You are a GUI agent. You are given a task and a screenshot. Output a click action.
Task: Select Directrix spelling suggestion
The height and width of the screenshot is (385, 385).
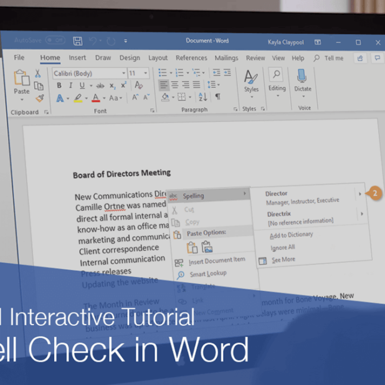coord(279,214)
